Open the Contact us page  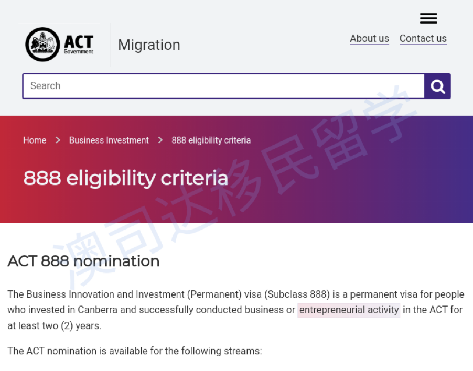[423, 38]
